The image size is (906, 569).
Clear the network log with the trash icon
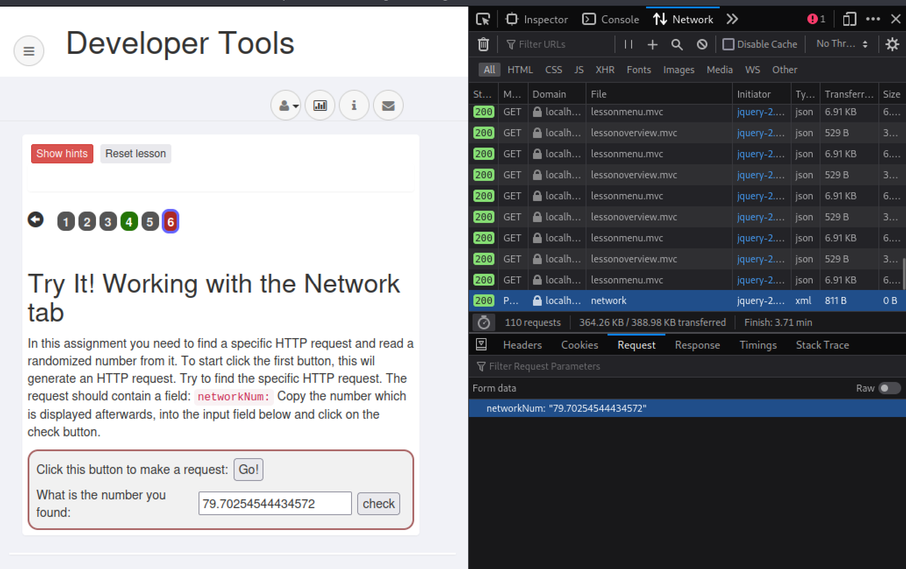coord(483,44)
